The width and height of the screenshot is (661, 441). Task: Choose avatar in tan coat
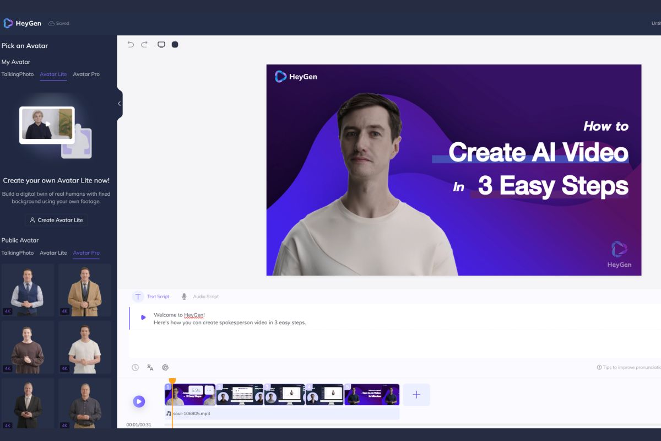pos(85,290)
